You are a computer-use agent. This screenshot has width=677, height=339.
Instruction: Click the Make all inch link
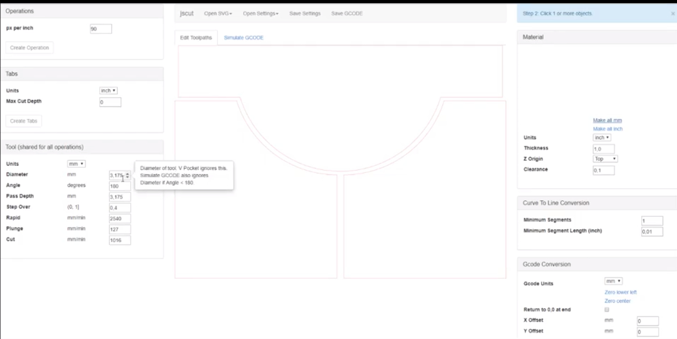tap(608, 129)
